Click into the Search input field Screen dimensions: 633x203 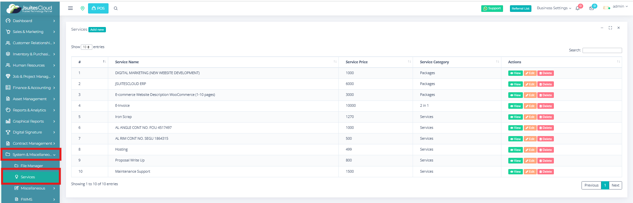coord(602,50)
